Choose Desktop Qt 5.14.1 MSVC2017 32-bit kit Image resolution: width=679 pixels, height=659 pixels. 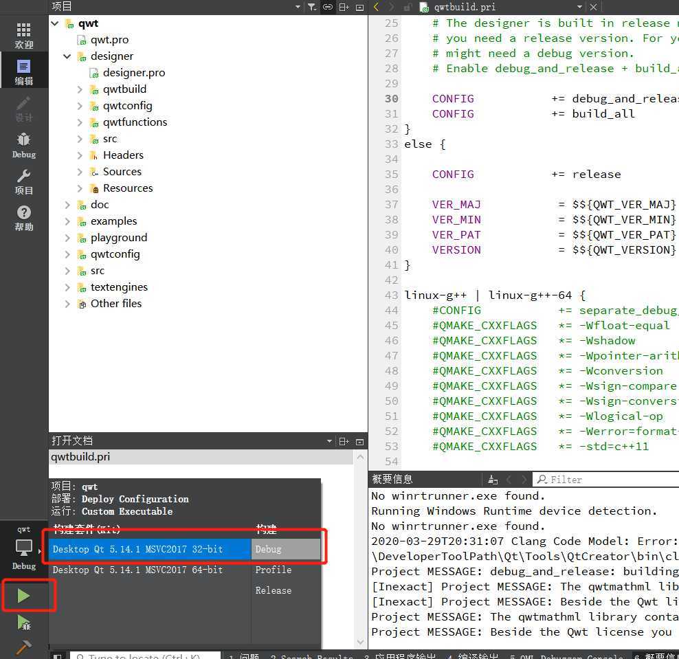point(150,549)
